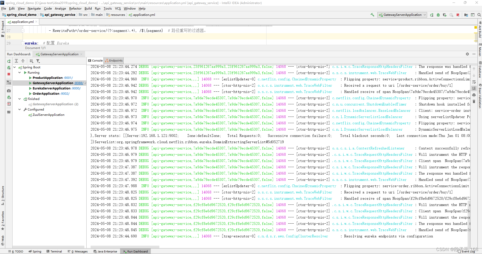Viewport: 482px width, 254px height.
Task: Click the Ant Build spider icon
Action: tap(480, 23)
